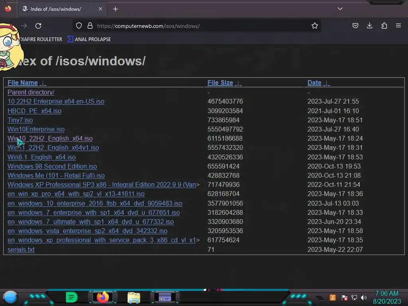Image resolution: width=408 pixels, height=306 pixels.
Task: Download 10 22H2 Enterprise x64 en-US.iso
Action: [x=56, y=101]
